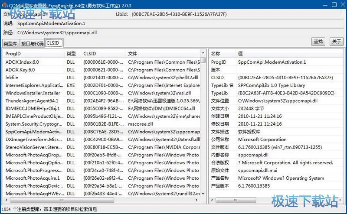Click the 文件 column header
347x214 pixels.
coord(164,54)
